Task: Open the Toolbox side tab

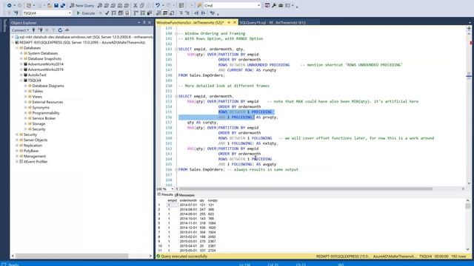Action: [x=4, y=25]
